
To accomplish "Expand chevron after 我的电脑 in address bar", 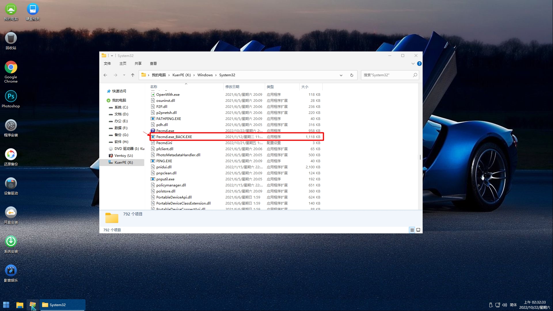I will pyautogui.click(x=169, y=75).
